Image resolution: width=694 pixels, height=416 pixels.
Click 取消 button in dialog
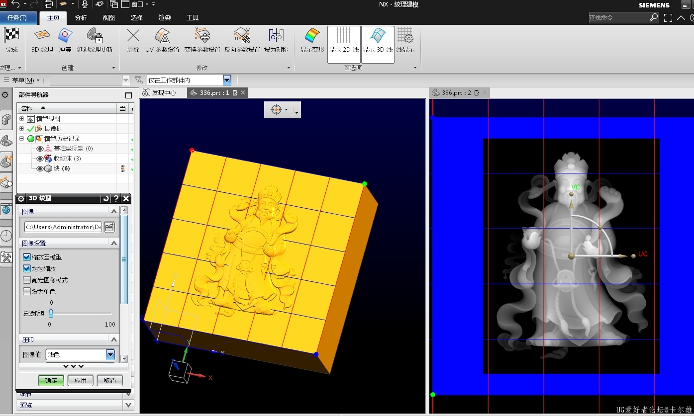(110, 380)
